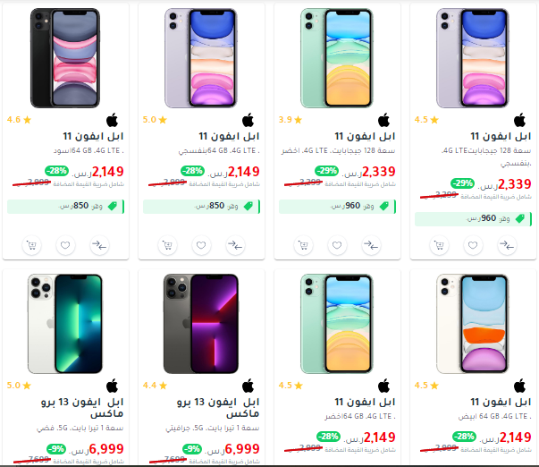
Task: Compare the purple 128GB iPhone 11
Action: click(x=507, y=246)
